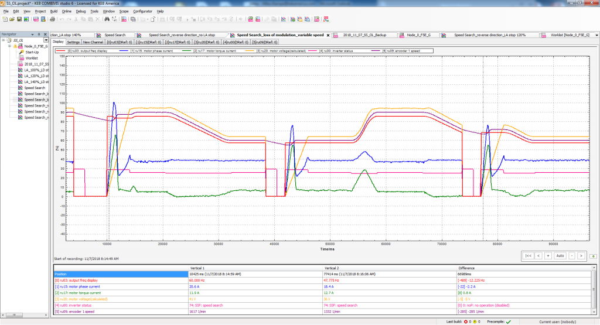Open the Scope menu
Viewport: 600px width, 325px height.
tap(124, 12)
